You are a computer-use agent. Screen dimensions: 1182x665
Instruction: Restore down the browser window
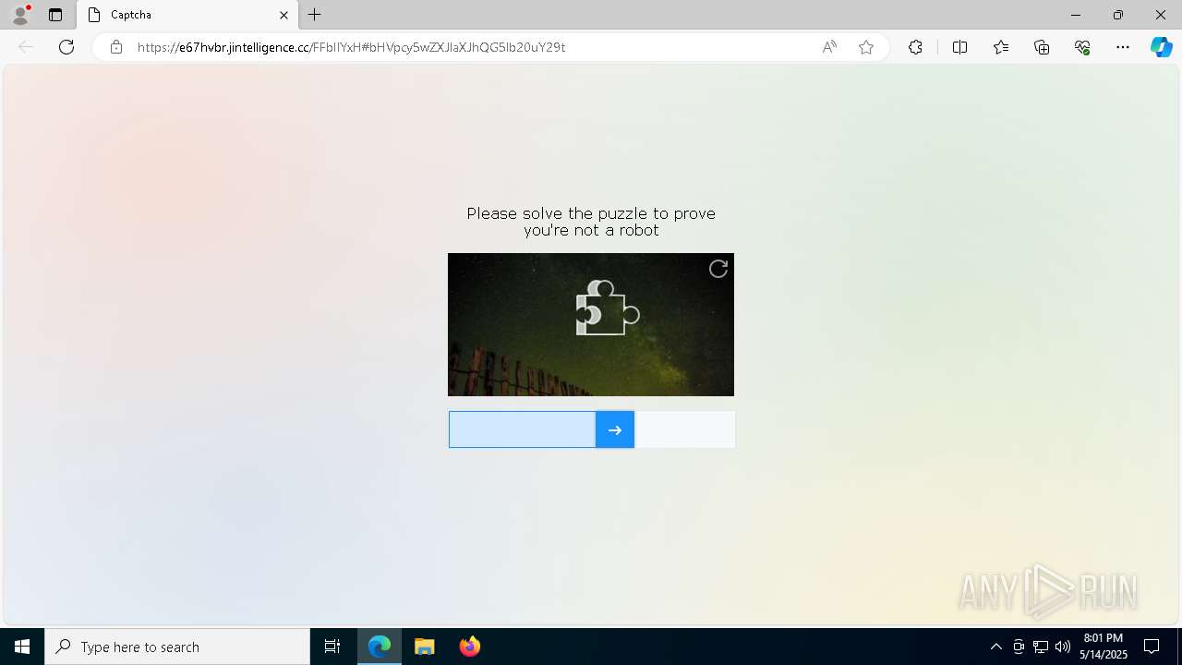tap(1118, 15)
